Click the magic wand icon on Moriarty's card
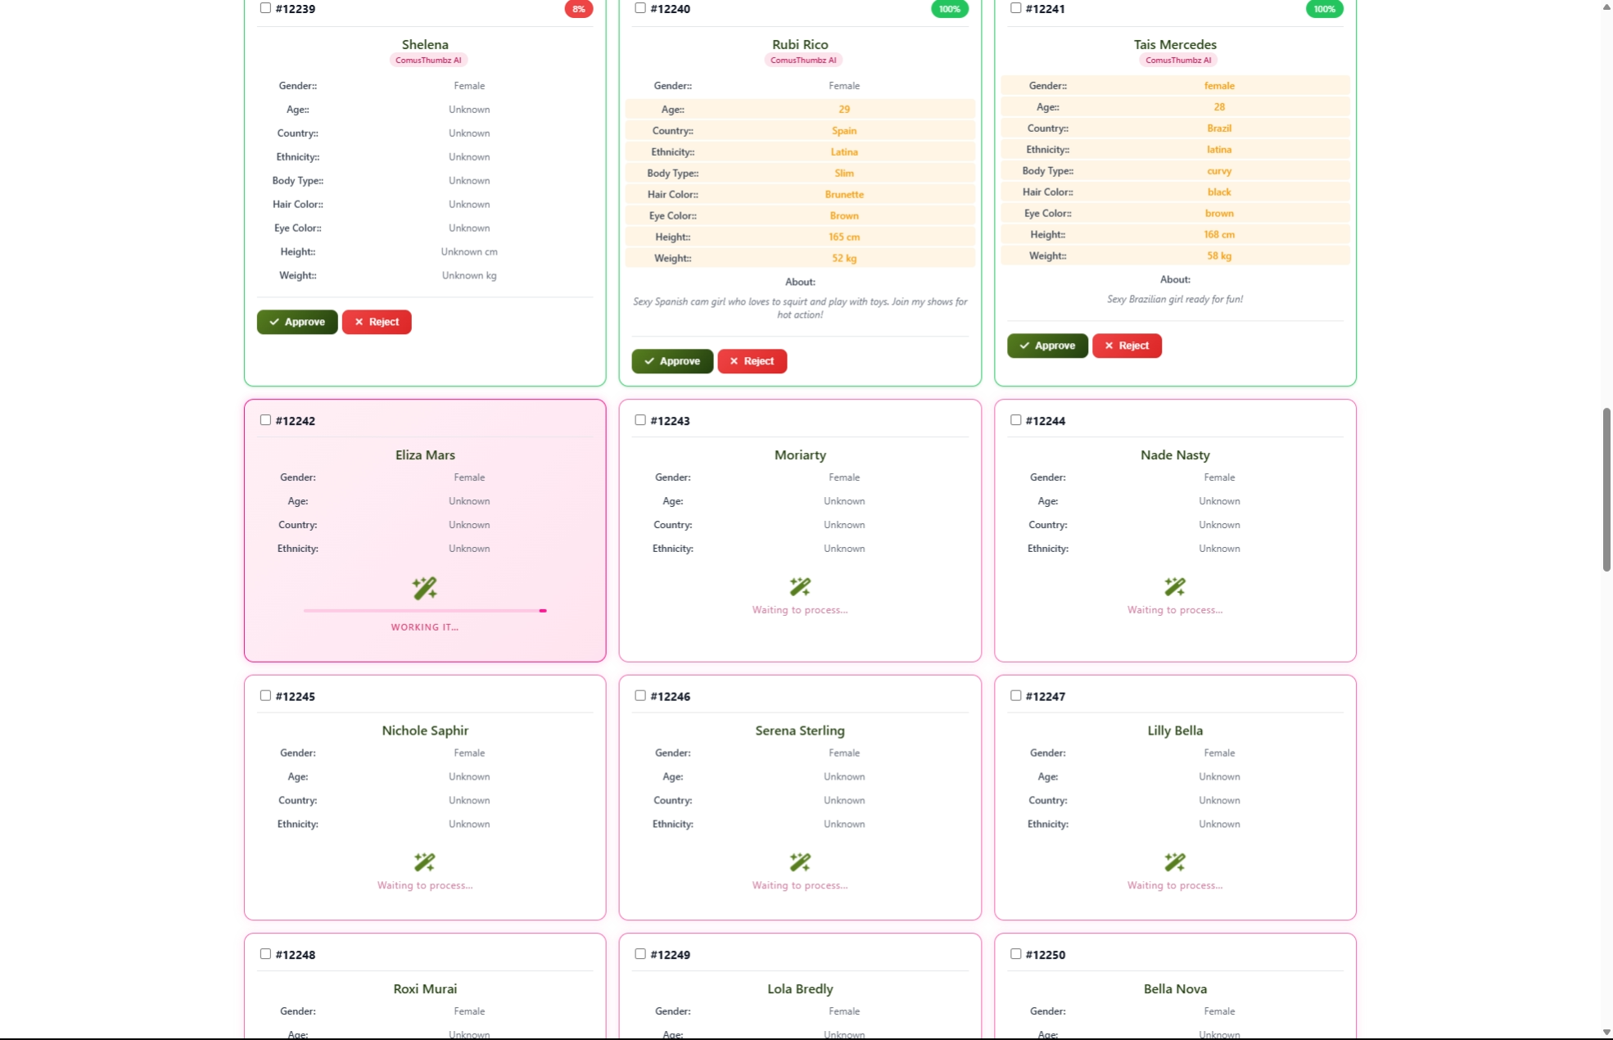This screenshot has width=1613, height=1040. (800, 586)
